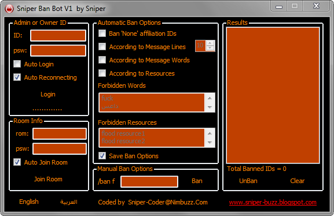Viewport: 334px width, 216px height.
Task: Click the red app icon in title bar
Action: (9, 9)
